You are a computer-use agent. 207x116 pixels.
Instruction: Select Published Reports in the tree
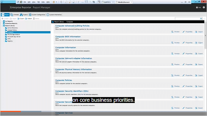coord(11,23)
